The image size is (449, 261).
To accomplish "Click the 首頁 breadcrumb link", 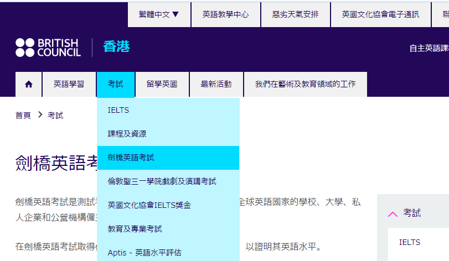I will (x=23, y=115).
